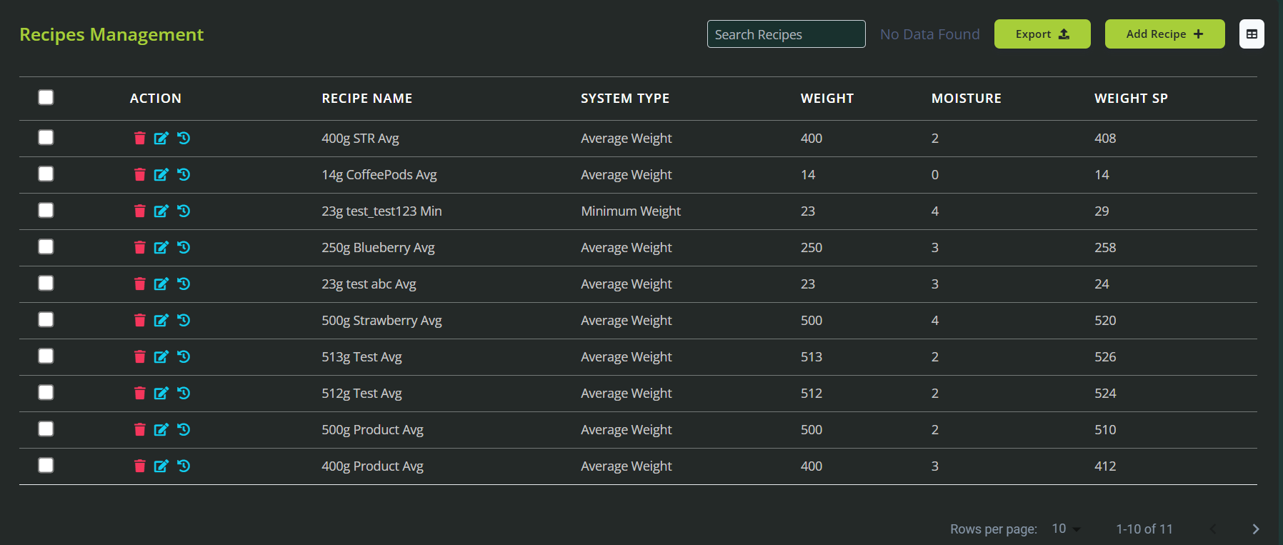Go to next page of recipes

pyautogui.click(x=1255, y=529)
